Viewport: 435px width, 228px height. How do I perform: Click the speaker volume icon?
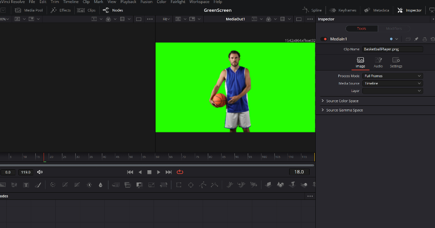pos(40,172)
